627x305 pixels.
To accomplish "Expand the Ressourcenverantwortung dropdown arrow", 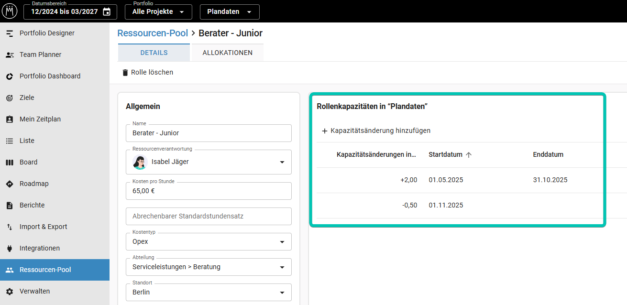I will point(282,162).
